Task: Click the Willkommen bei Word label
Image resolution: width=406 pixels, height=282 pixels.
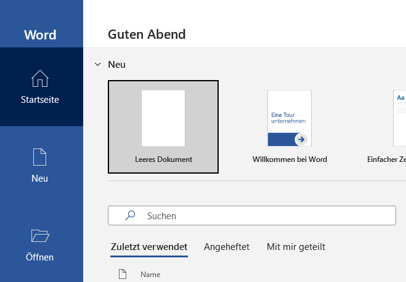Action: [290, 159]
